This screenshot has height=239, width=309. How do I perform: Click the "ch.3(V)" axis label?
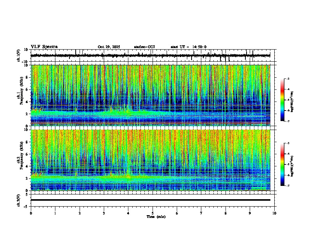pos(19,200)
